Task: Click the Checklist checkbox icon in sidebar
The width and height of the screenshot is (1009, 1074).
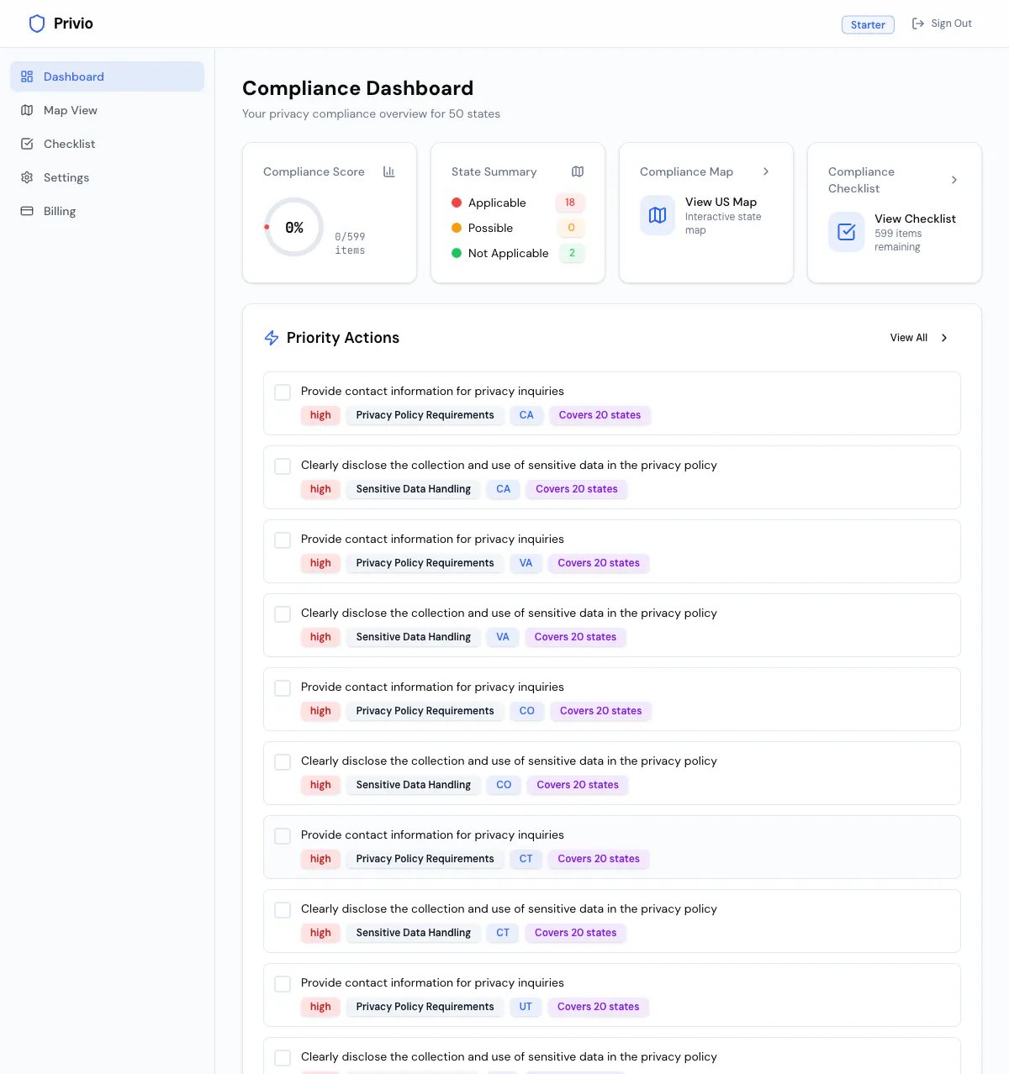Action: pos(27,144)
